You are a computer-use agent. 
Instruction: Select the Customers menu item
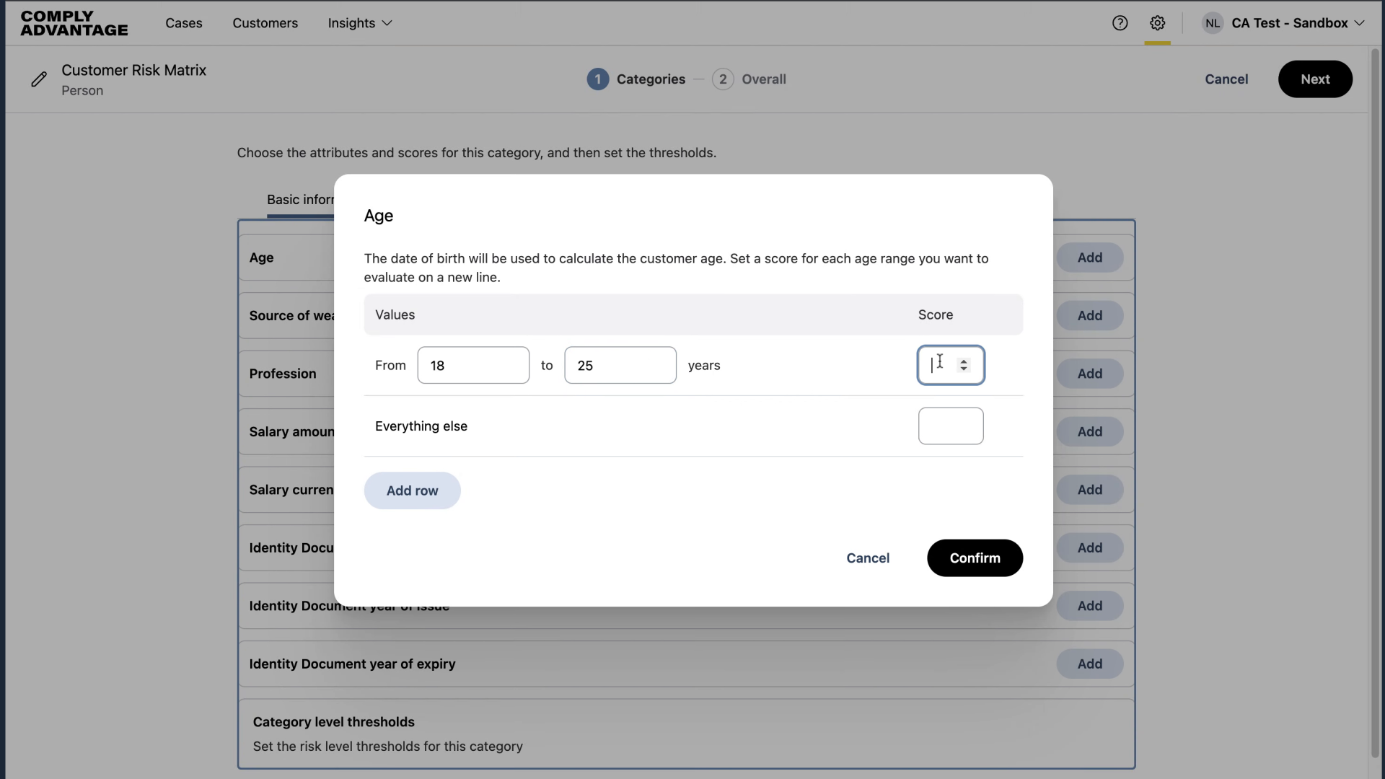click(265, 23)
